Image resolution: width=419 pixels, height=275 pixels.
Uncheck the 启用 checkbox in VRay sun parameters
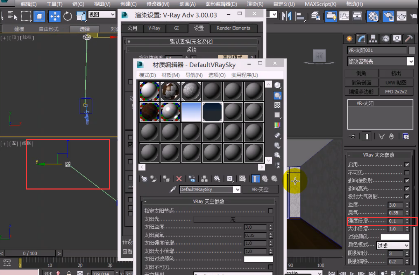407,164
